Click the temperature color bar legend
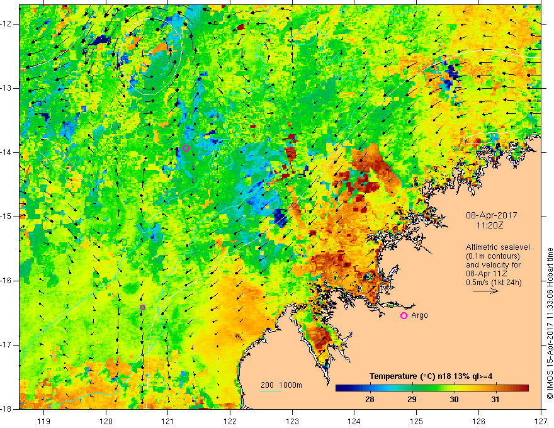The image size is (554, 428). pos(432,388)
